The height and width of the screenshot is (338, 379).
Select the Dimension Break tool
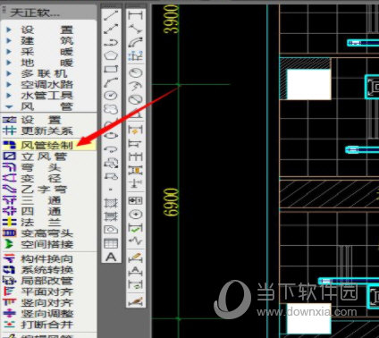(x=136, y=183)
